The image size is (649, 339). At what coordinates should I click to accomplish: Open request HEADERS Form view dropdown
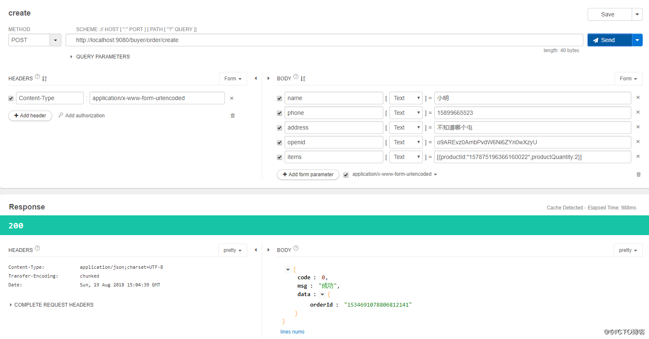point(233,79)
